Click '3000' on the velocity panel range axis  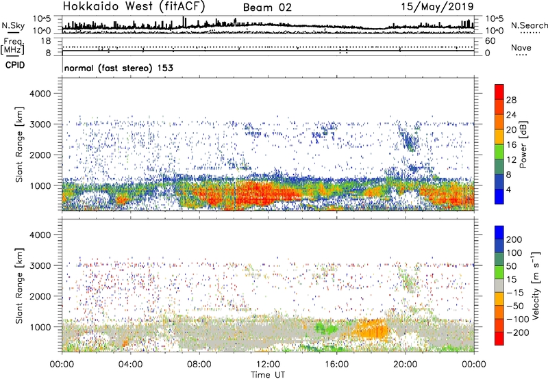tap(40, 265)
